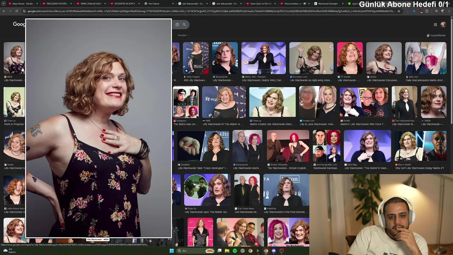Viewport: 453px width, 255px height.
Task: Open the Google account avatar
Action: (443, 24)
